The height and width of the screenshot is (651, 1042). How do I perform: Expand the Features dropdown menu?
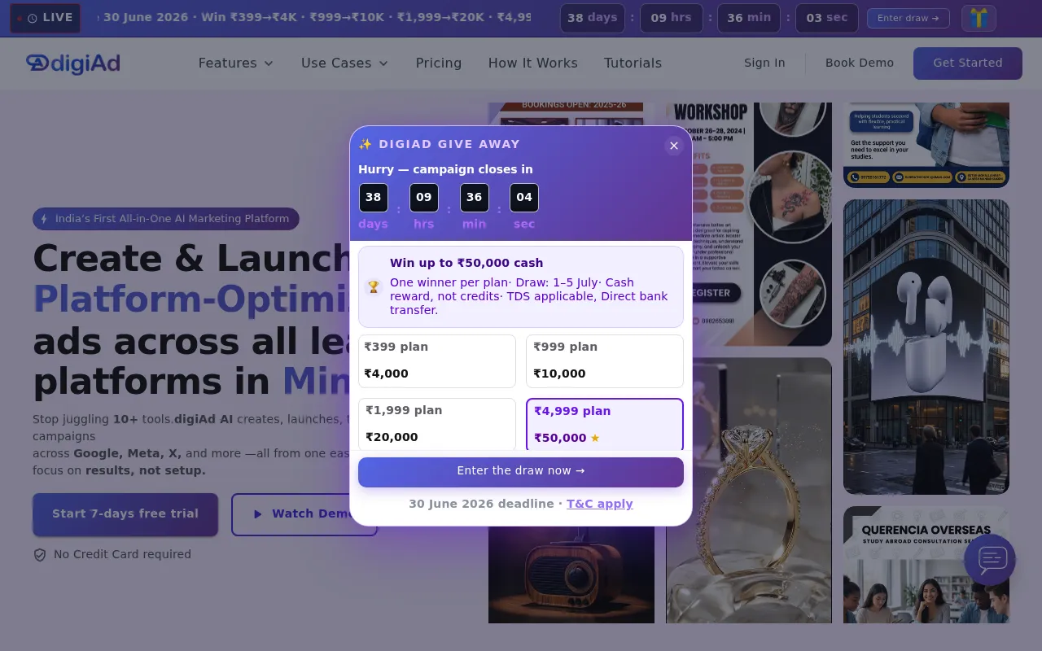(236, 63)
